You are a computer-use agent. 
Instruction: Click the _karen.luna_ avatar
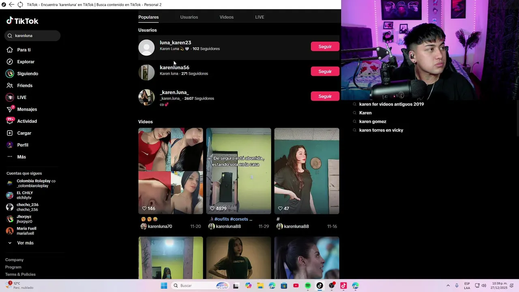coord(146,97)
